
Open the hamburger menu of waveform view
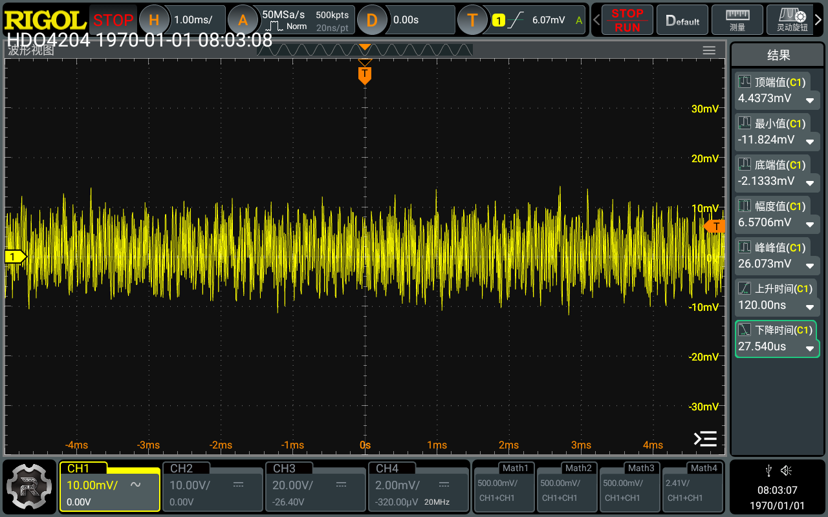click(709, 50)
